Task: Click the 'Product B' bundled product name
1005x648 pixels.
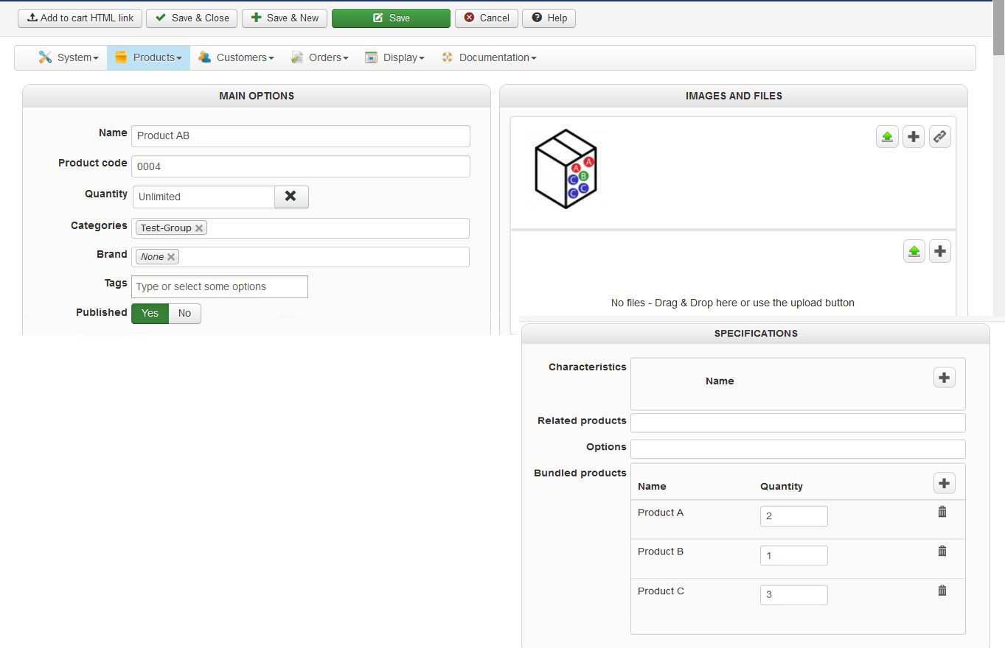Action: [661, 552]
